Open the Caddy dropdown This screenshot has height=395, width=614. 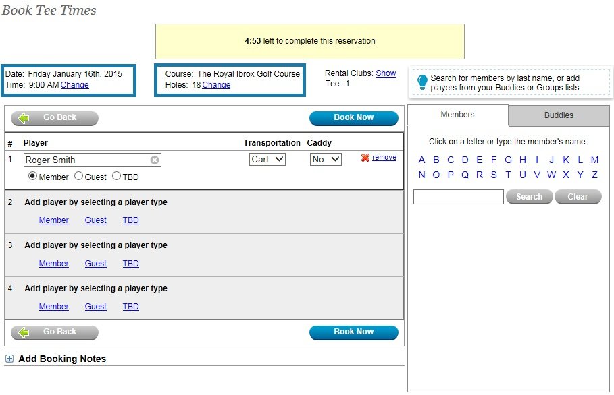pyautogui.click(x=326, y=160)
